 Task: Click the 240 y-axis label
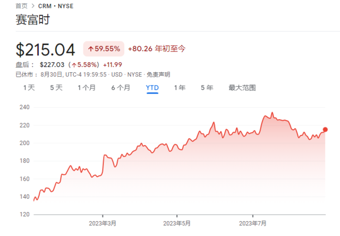pos(24,107)
